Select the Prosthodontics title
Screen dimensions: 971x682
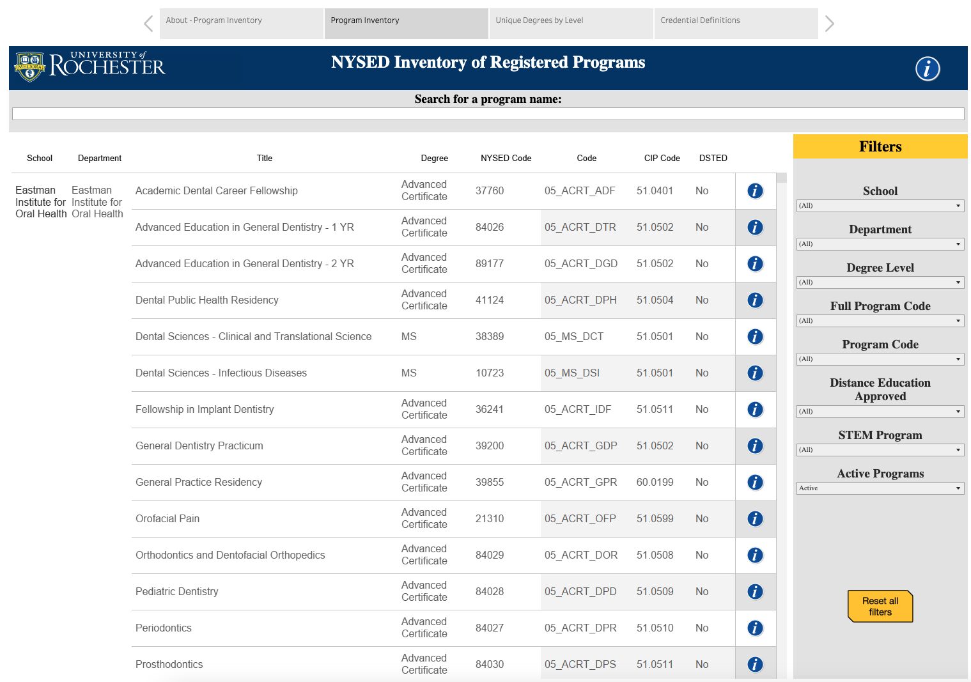(169, 664)
